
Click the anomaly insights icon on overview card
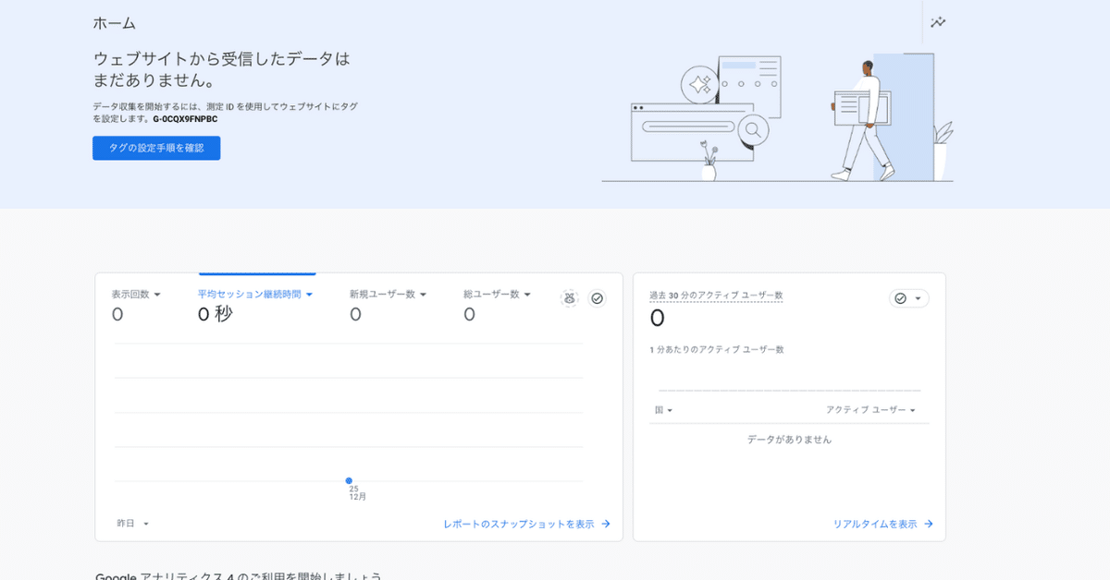click(570, 298)
